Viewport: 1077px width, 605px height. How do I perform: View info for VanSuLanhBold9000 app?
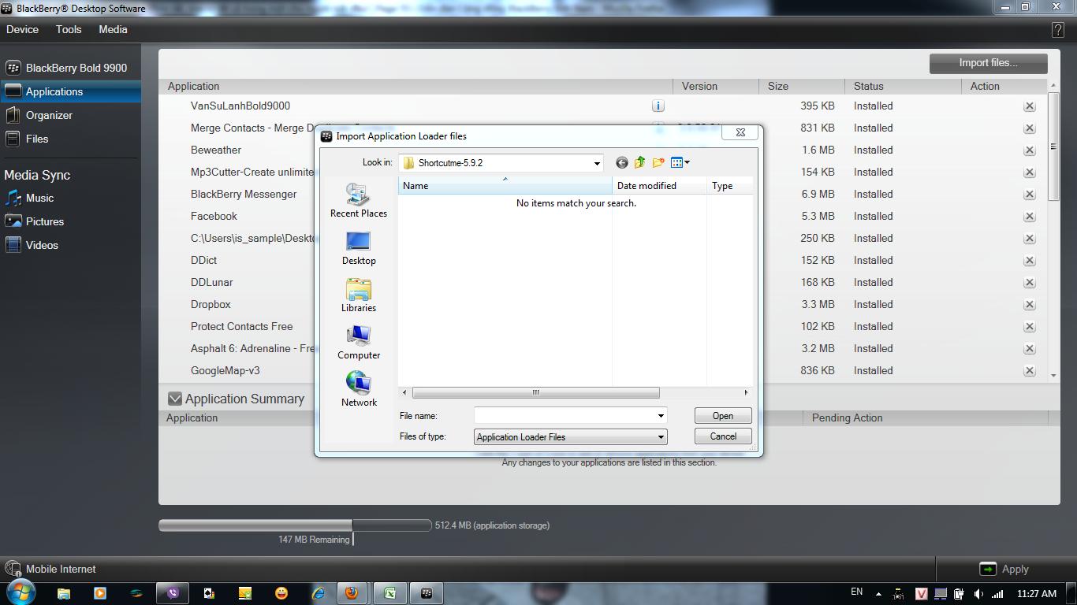pyautogui.click(x=658, y=106)
